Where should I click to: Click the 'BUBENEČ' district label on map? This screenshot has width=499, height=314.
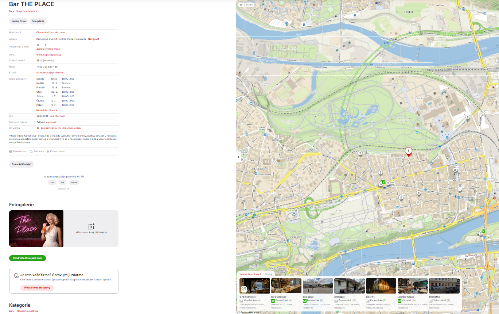click(260, 169)
